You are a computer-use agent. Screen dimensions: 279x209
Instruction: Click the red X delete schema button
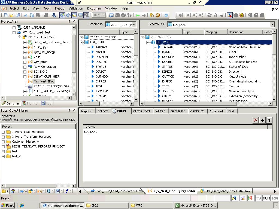click(256, 120)
